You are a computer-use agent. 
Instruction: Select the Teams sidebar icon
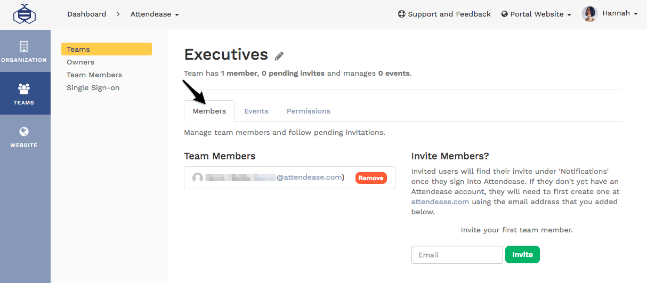tap(25, 93)
